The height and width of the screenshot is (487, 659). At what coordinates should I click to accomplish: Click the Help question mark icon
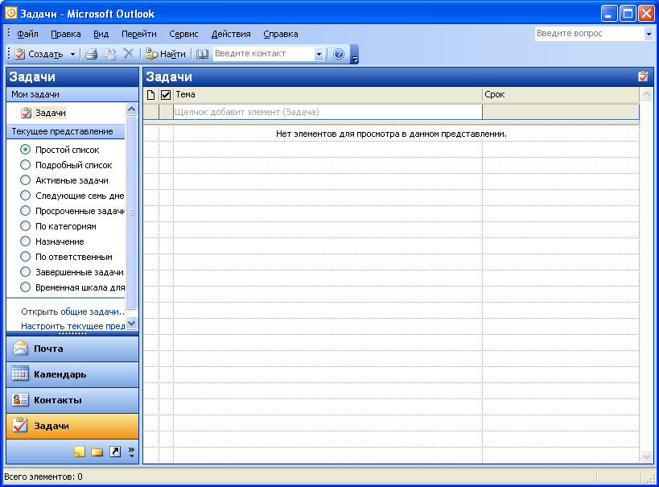click(x=339, y=54)
